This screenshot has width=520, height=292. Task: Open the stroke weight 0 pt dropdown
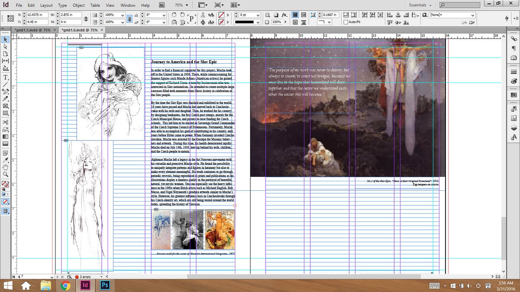[258, 15]
